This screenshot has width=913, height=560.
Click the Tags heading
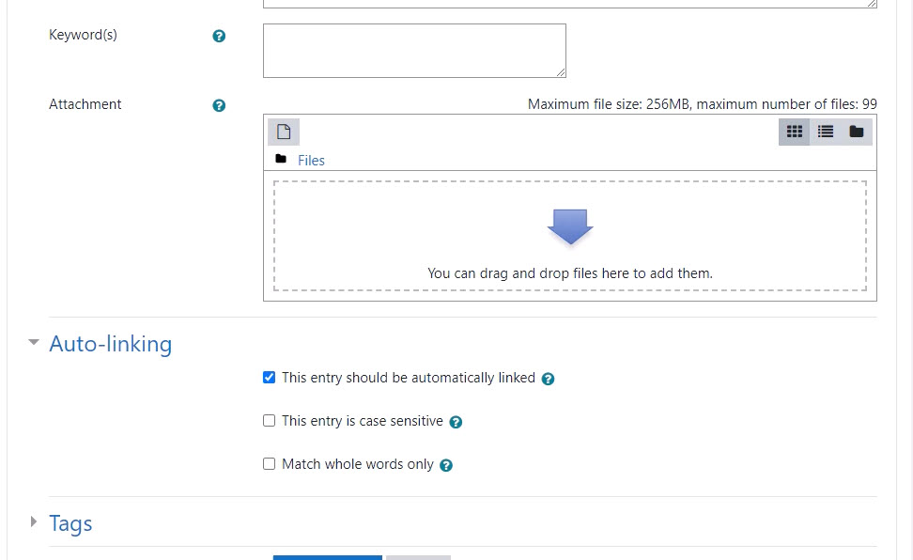click(x=70, y=523)
